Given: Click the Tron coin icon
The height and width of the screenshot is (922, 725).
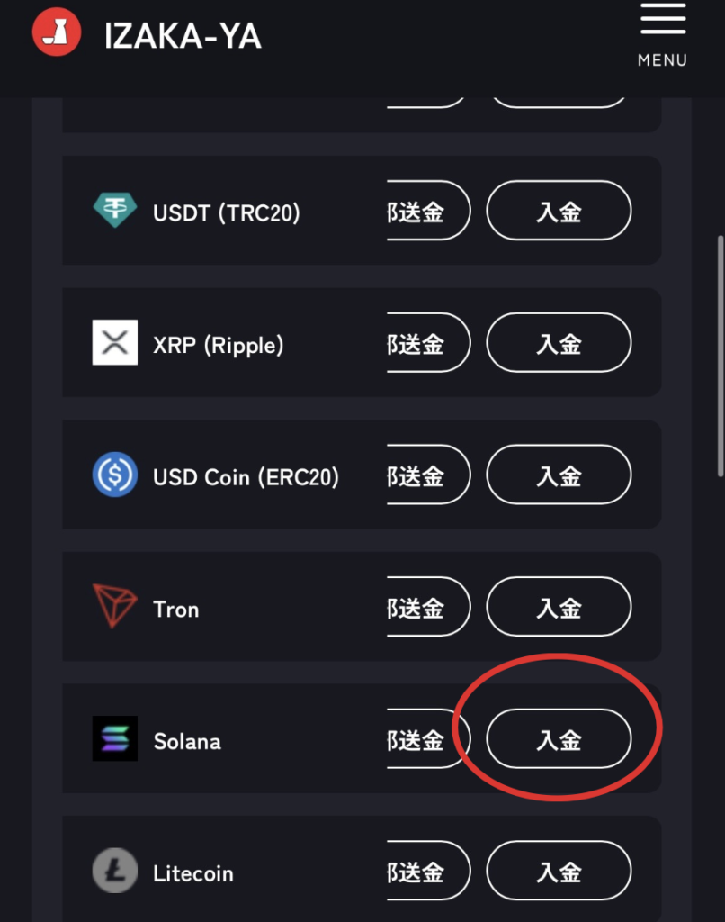Looking at the screenshot, I should coord(115,608).
